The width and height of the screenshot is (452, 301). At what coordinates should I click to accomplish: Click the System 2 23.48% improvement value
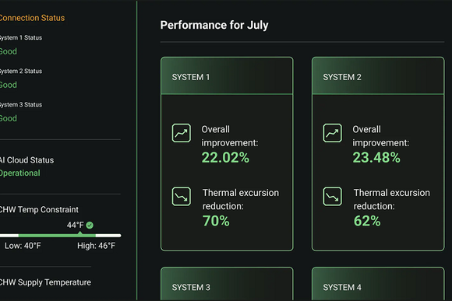click(x=376, y=158)
